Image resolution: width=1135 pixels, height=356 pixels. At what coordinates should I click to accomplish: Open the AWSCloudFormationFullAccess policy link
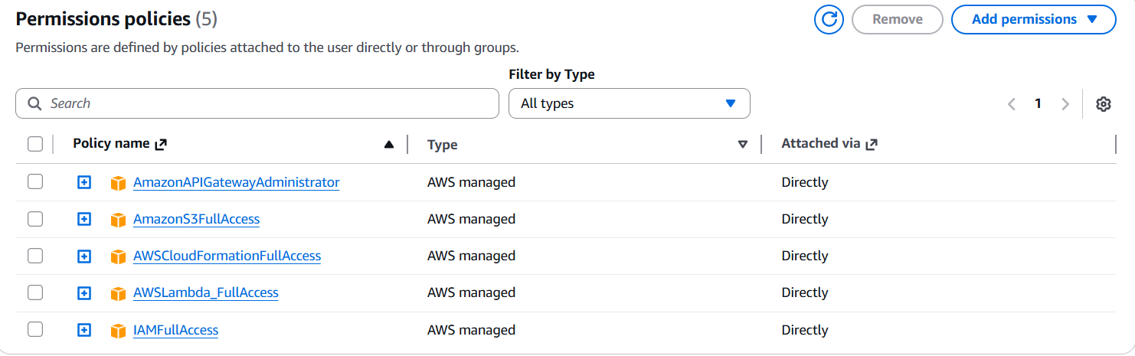[x=227, y=256]
